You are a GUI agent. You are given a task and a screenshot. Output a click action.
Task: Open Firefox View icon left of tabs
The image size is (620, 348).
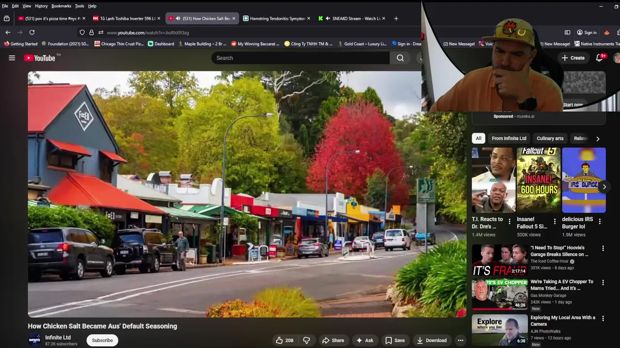tap(7, 18)
